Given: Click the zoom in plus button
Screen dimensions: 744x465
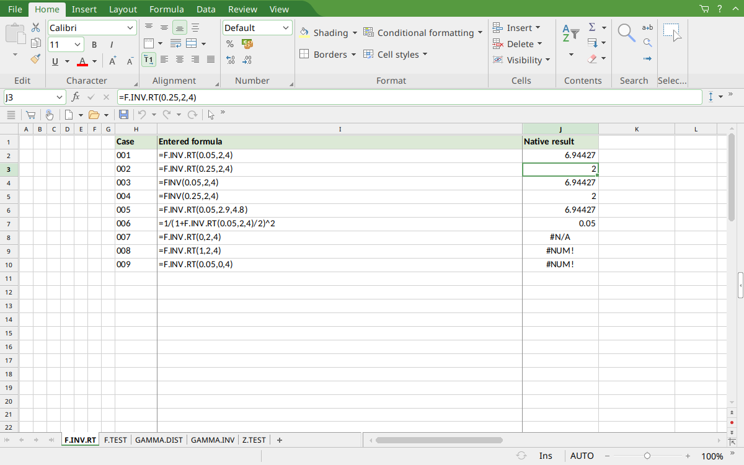Looking at the screenshot, I should (687, 456).
